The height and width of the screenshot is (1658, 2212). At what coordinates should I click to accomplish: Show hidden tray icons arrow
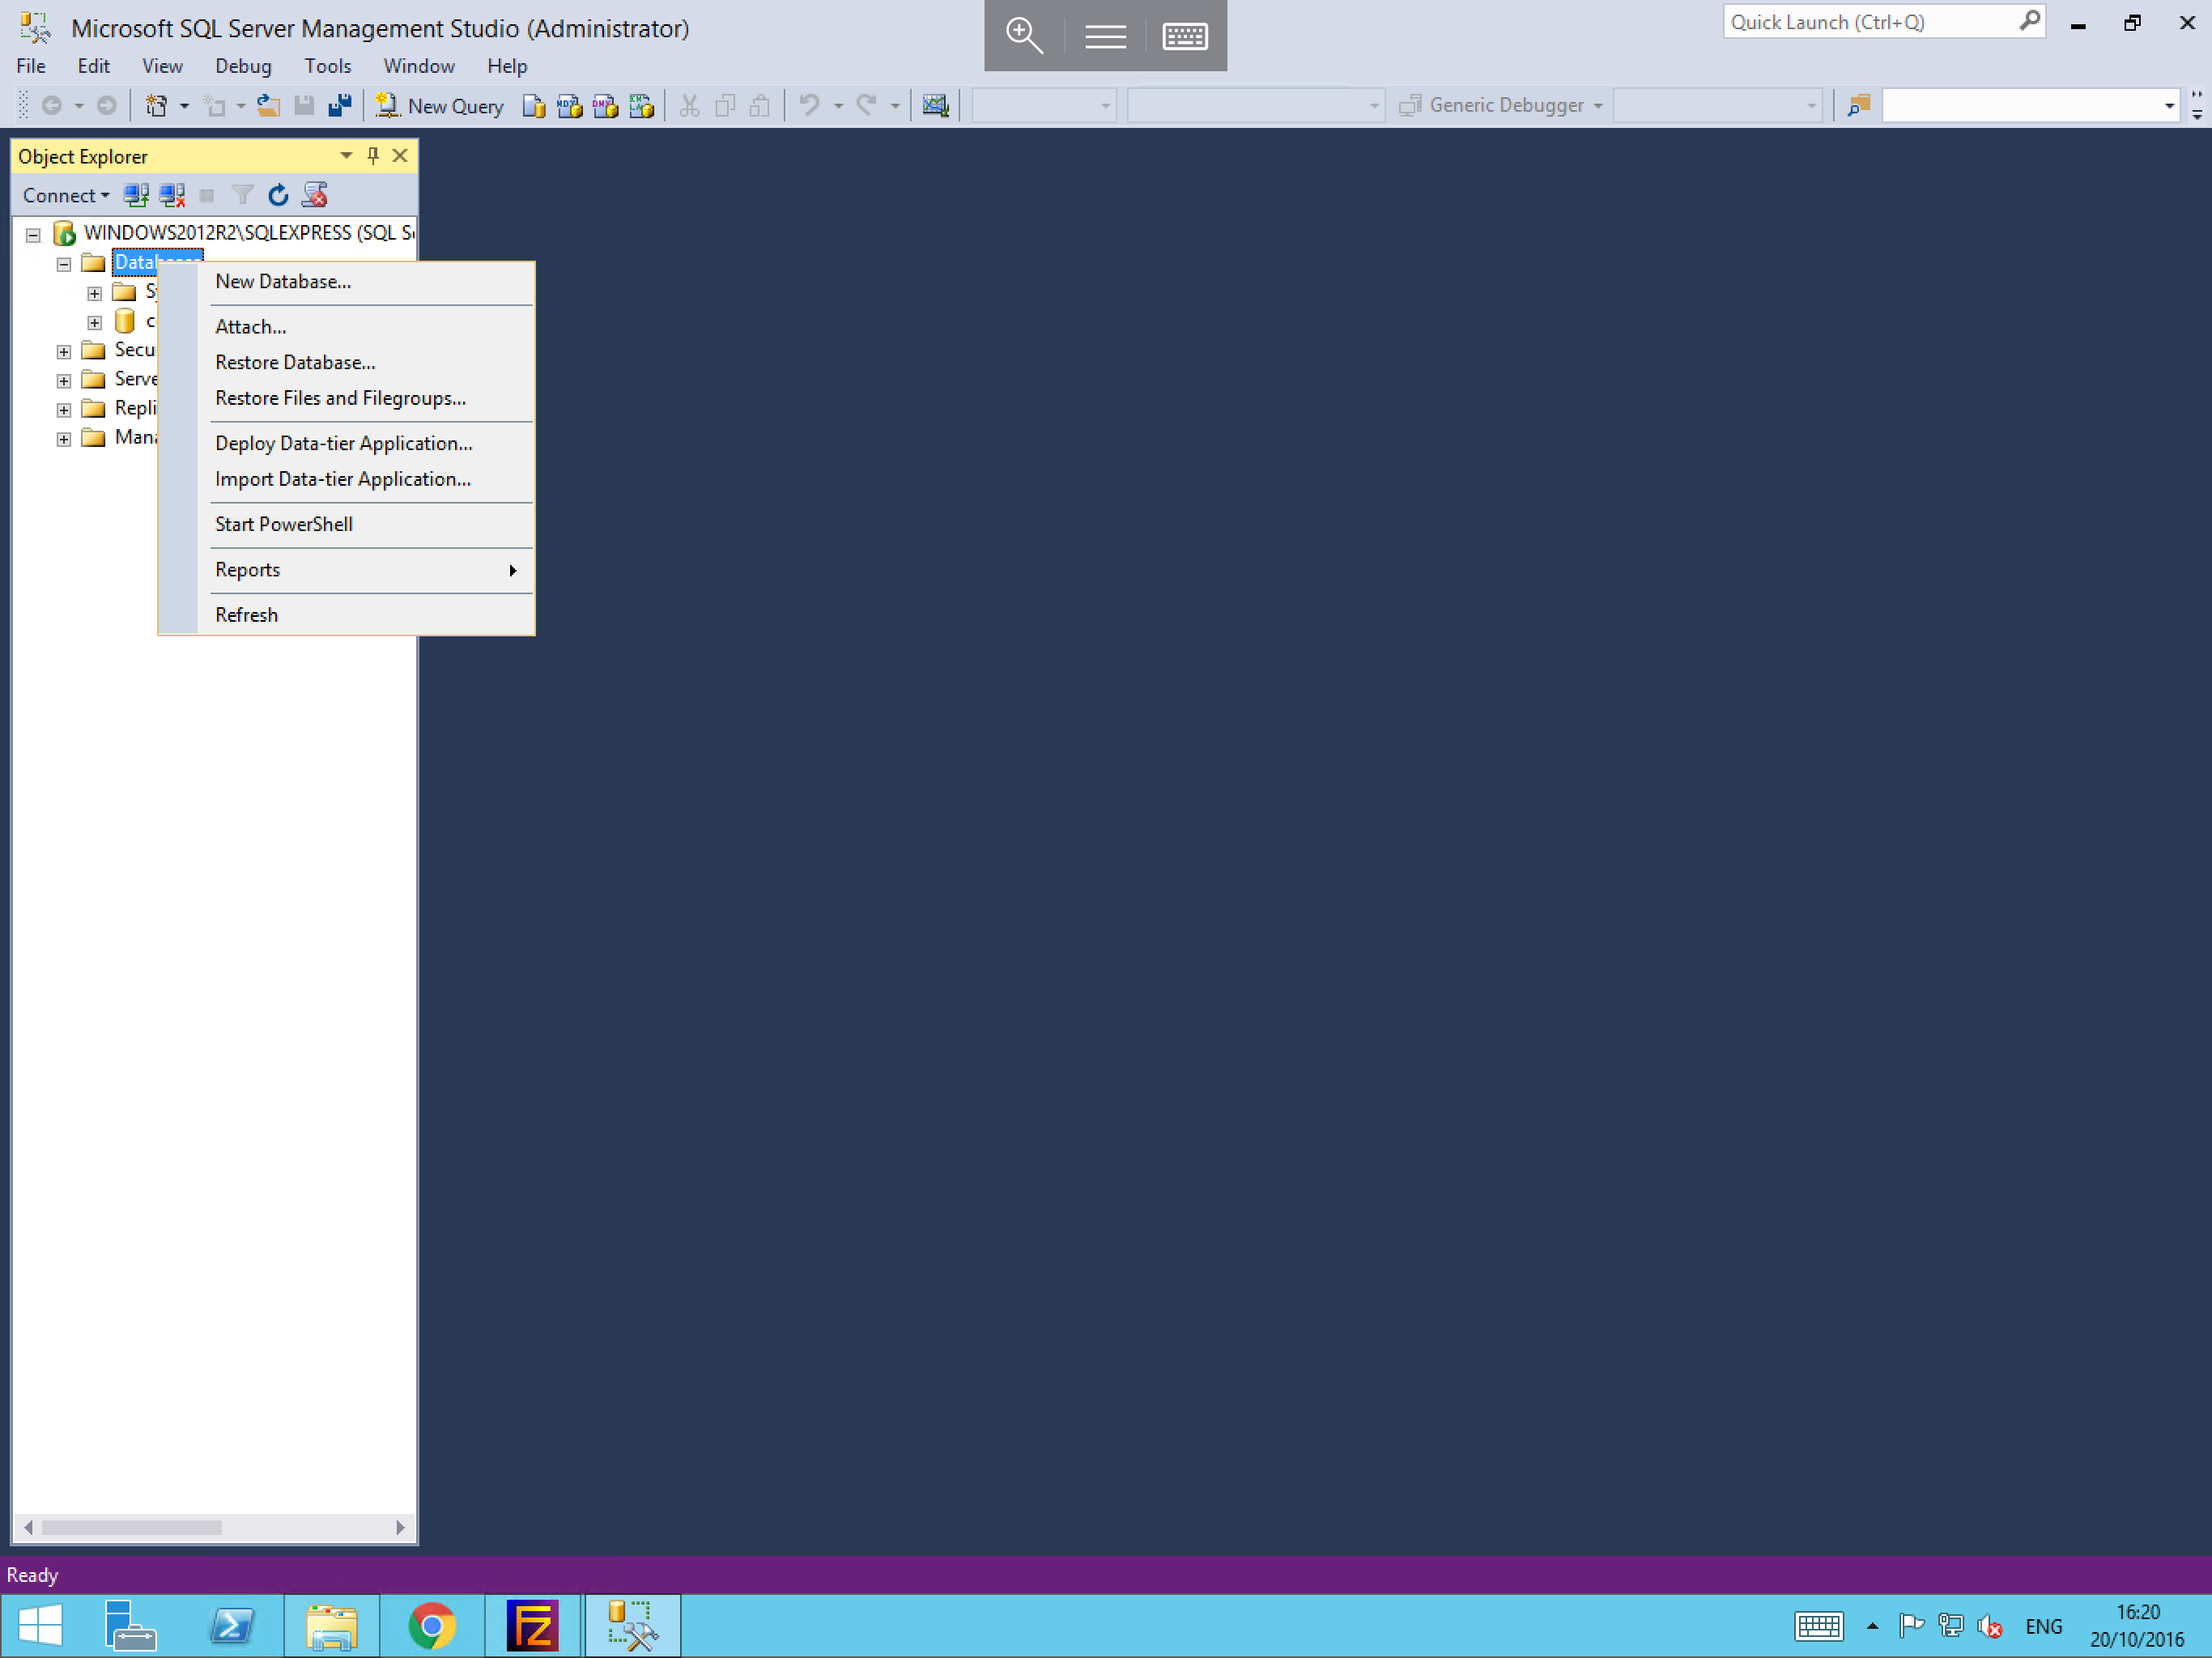[1872, 1626]
